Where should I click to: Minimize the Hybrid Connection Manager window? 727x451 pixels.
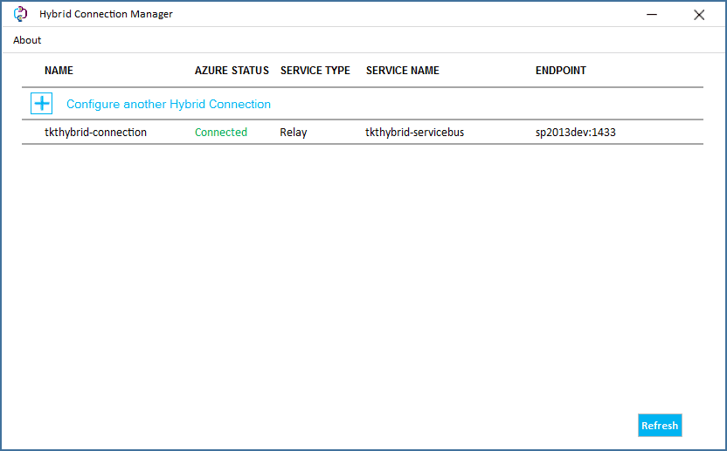[652, 14]
